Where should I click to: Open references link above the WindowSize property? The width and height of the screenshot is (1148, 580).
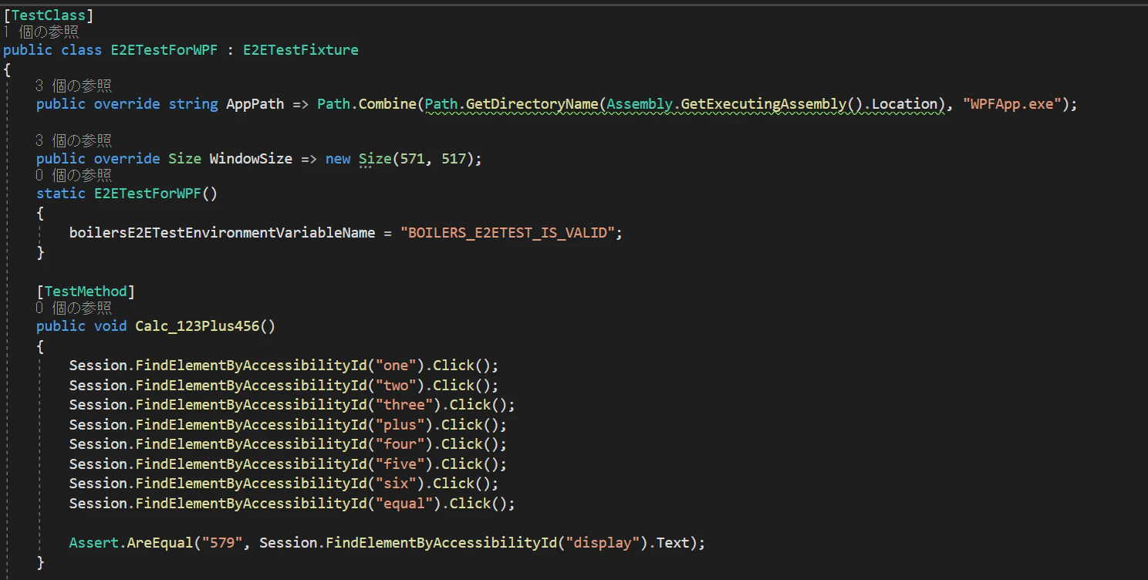click(x=74, y=140)
